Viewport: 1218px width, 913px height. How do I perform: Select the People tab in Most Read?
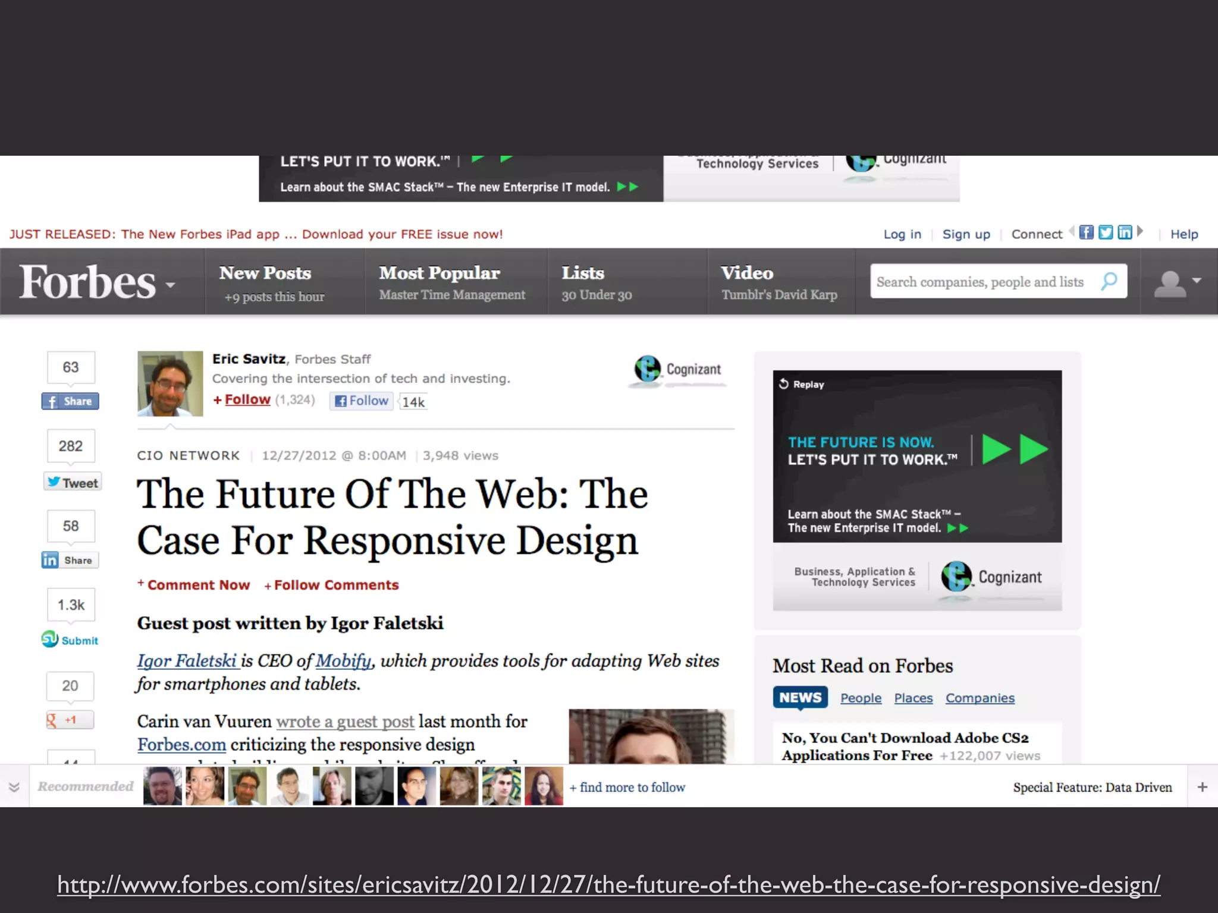861,698
